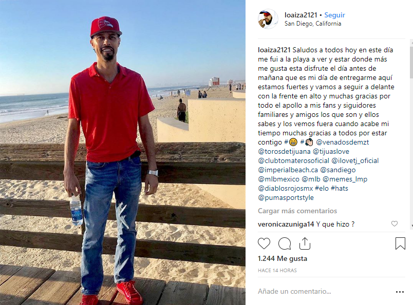Open the @torosdetijuana mention
This screenshot has height=305, width=413.
(x=284, y=151)
